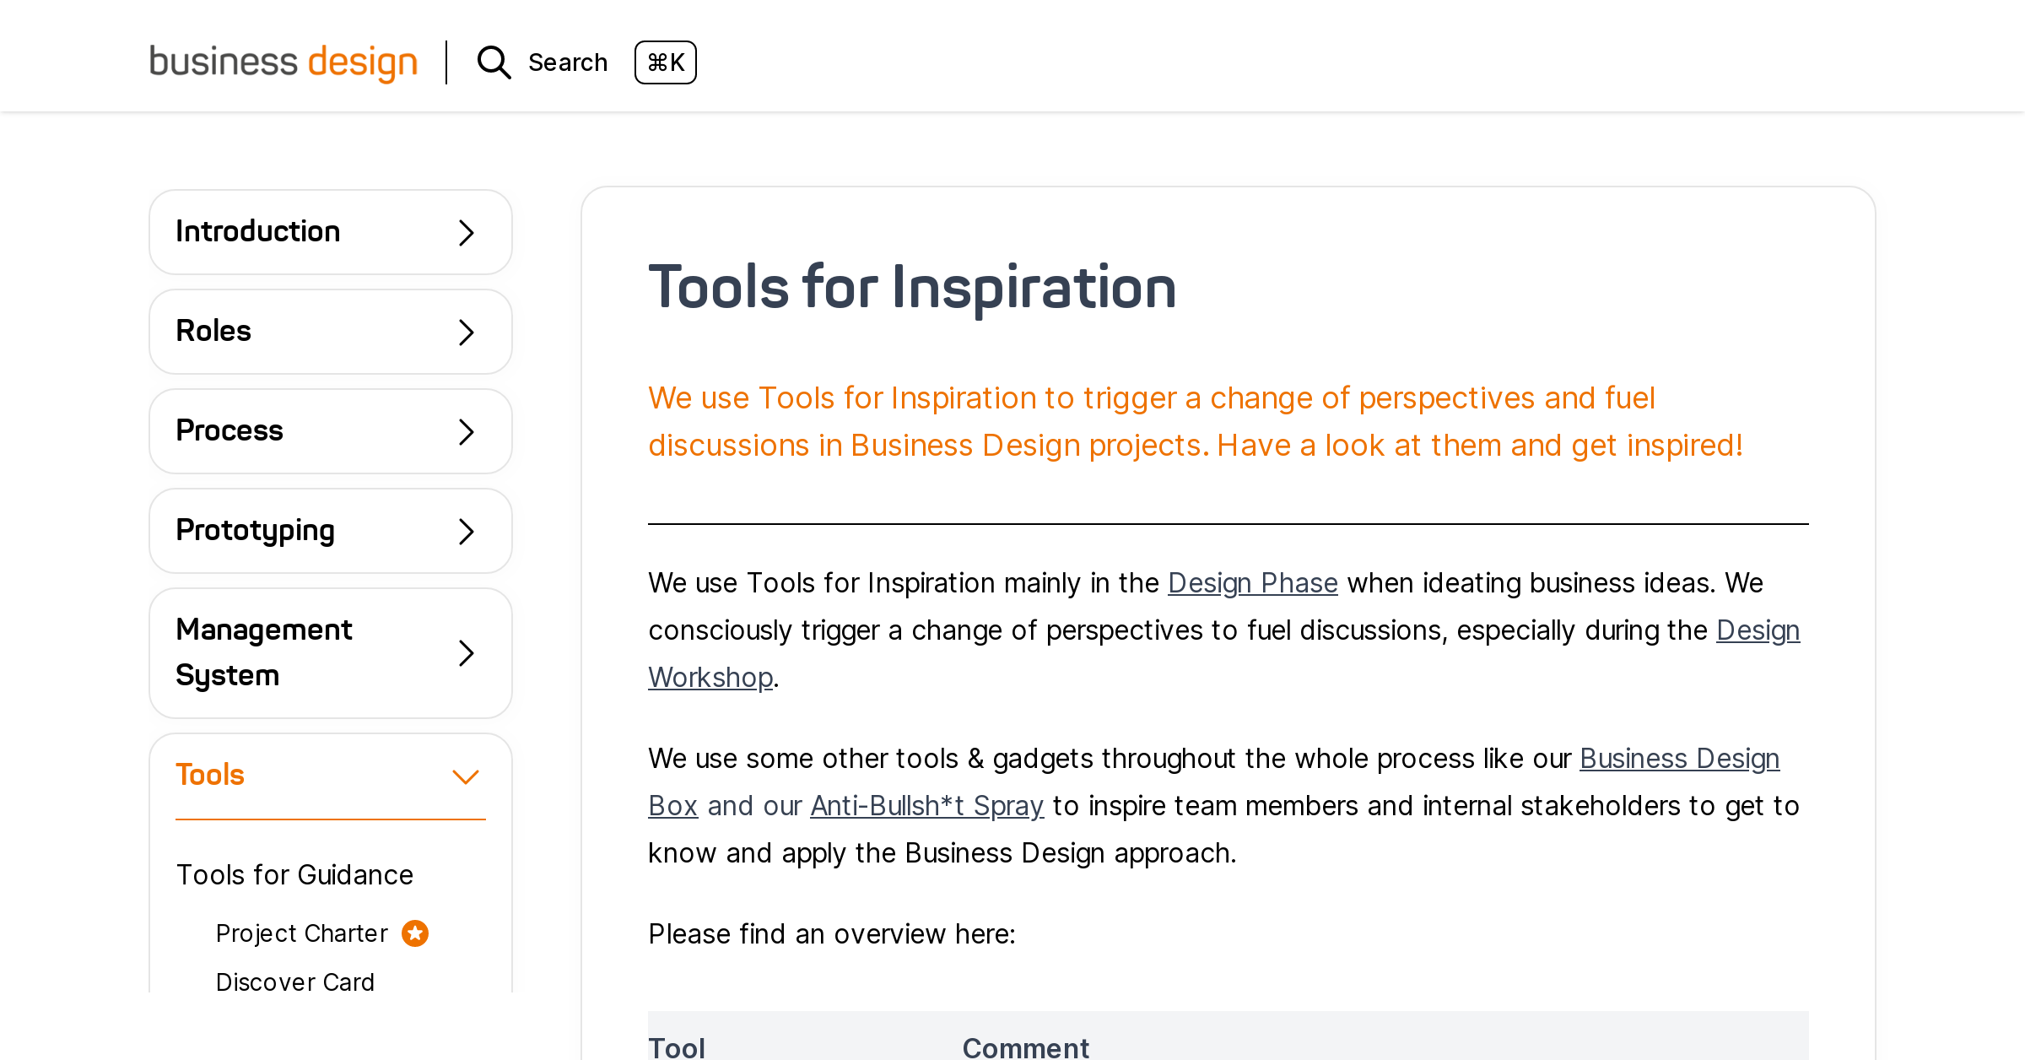
Task: Select Project Charter in the sidebar
Action: point(301,933)
